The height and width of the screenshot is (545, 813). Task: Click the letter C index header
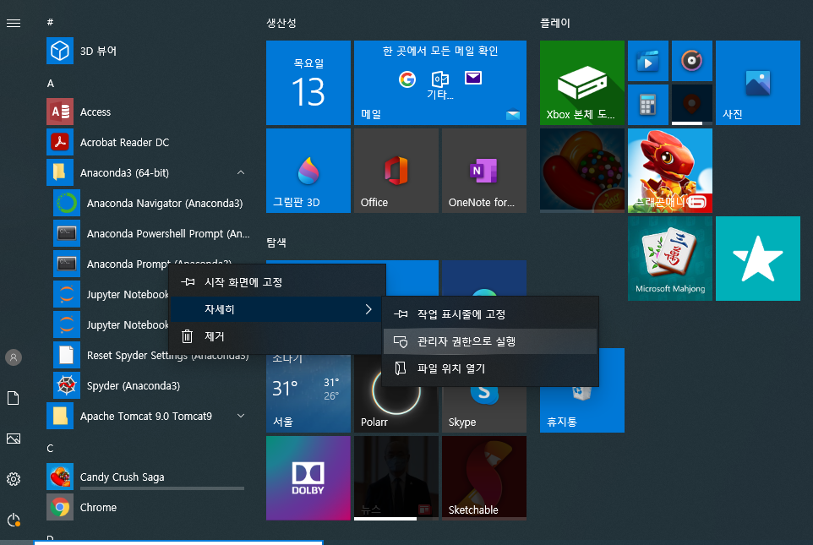51,448
